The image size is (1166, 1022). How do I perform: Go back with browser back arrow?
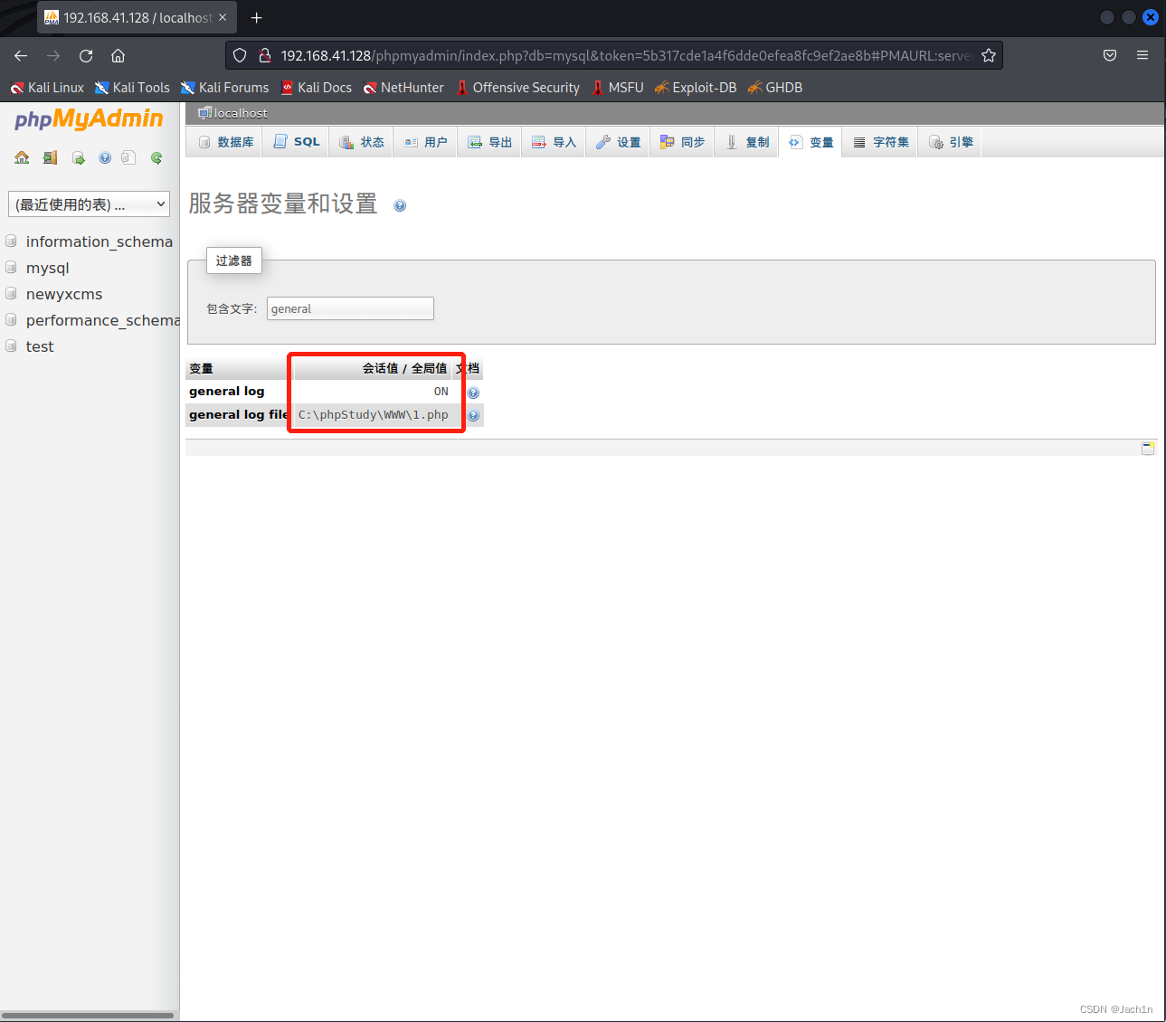tap(21, 56)
